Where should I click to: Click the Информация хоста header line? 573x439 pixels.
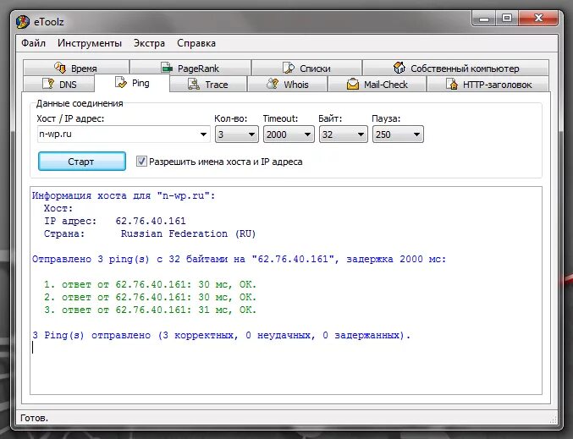click(124, 195)
